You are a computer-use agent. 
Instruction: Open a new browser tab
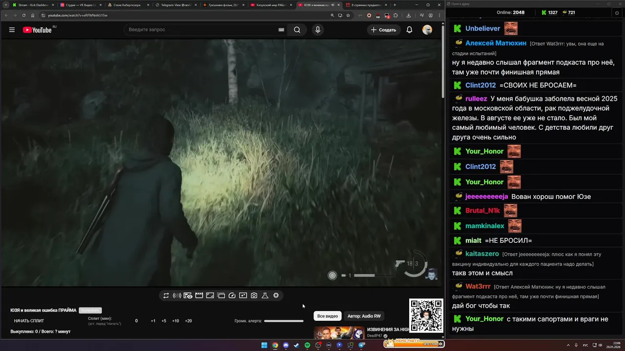pyautogui.click(x=395, y=5)
